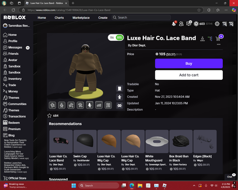238x190 pixels.
Task: Open the three-dots item options menu
Action: pos(218,44)
